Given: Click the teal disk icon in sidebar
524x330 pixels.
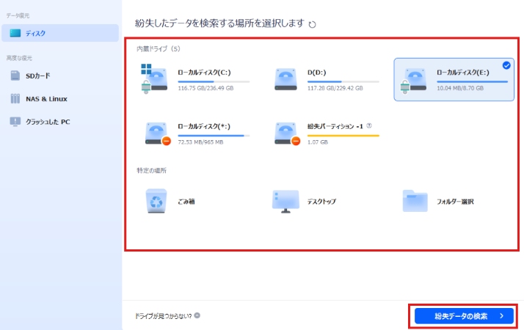Looking at the screenshot, I should point(15,33).
